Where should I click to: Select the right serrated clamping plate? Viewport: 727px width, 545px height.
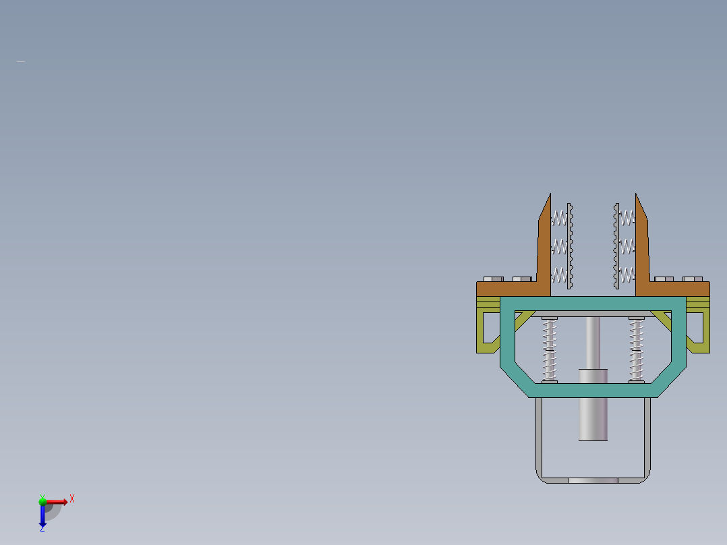point(616,246)
